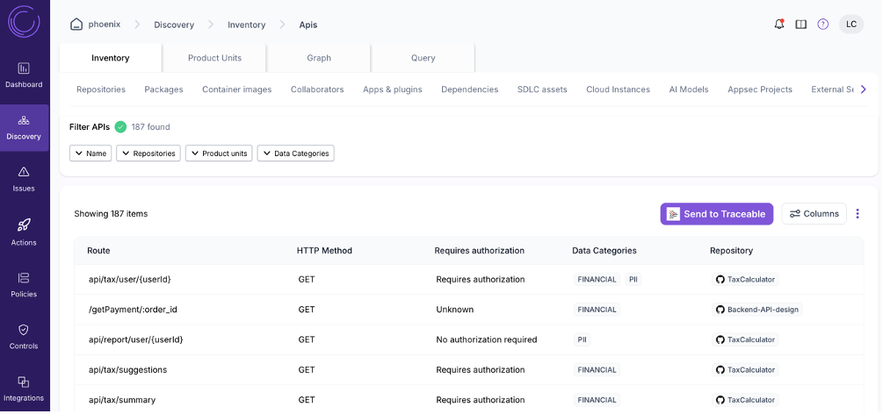
Task: Expand the Product units filter dropdown
Action: coord(219,153)
